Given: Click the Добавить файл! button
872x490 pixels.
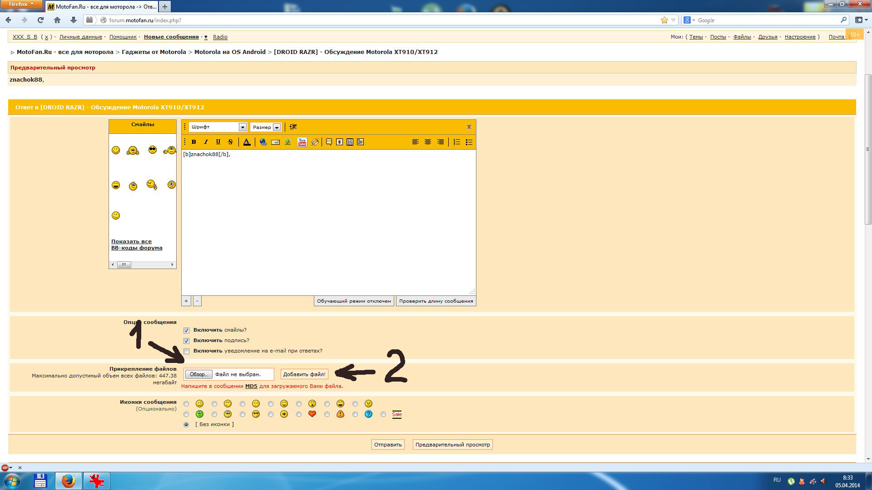Looking at the screenshot, I should 304,374.
